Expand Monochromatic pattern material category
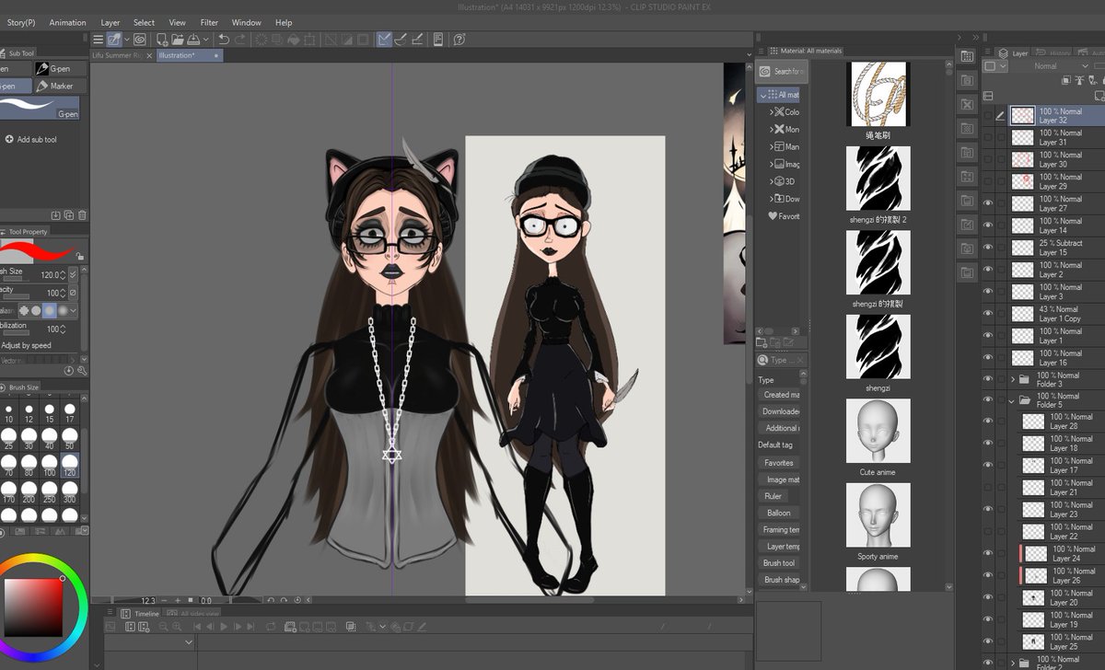The height and width of the screenshot is (670, 1105). tap(772, 129)
